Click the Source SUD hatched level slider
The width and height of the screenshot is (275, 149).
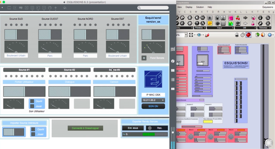[16, 35]
